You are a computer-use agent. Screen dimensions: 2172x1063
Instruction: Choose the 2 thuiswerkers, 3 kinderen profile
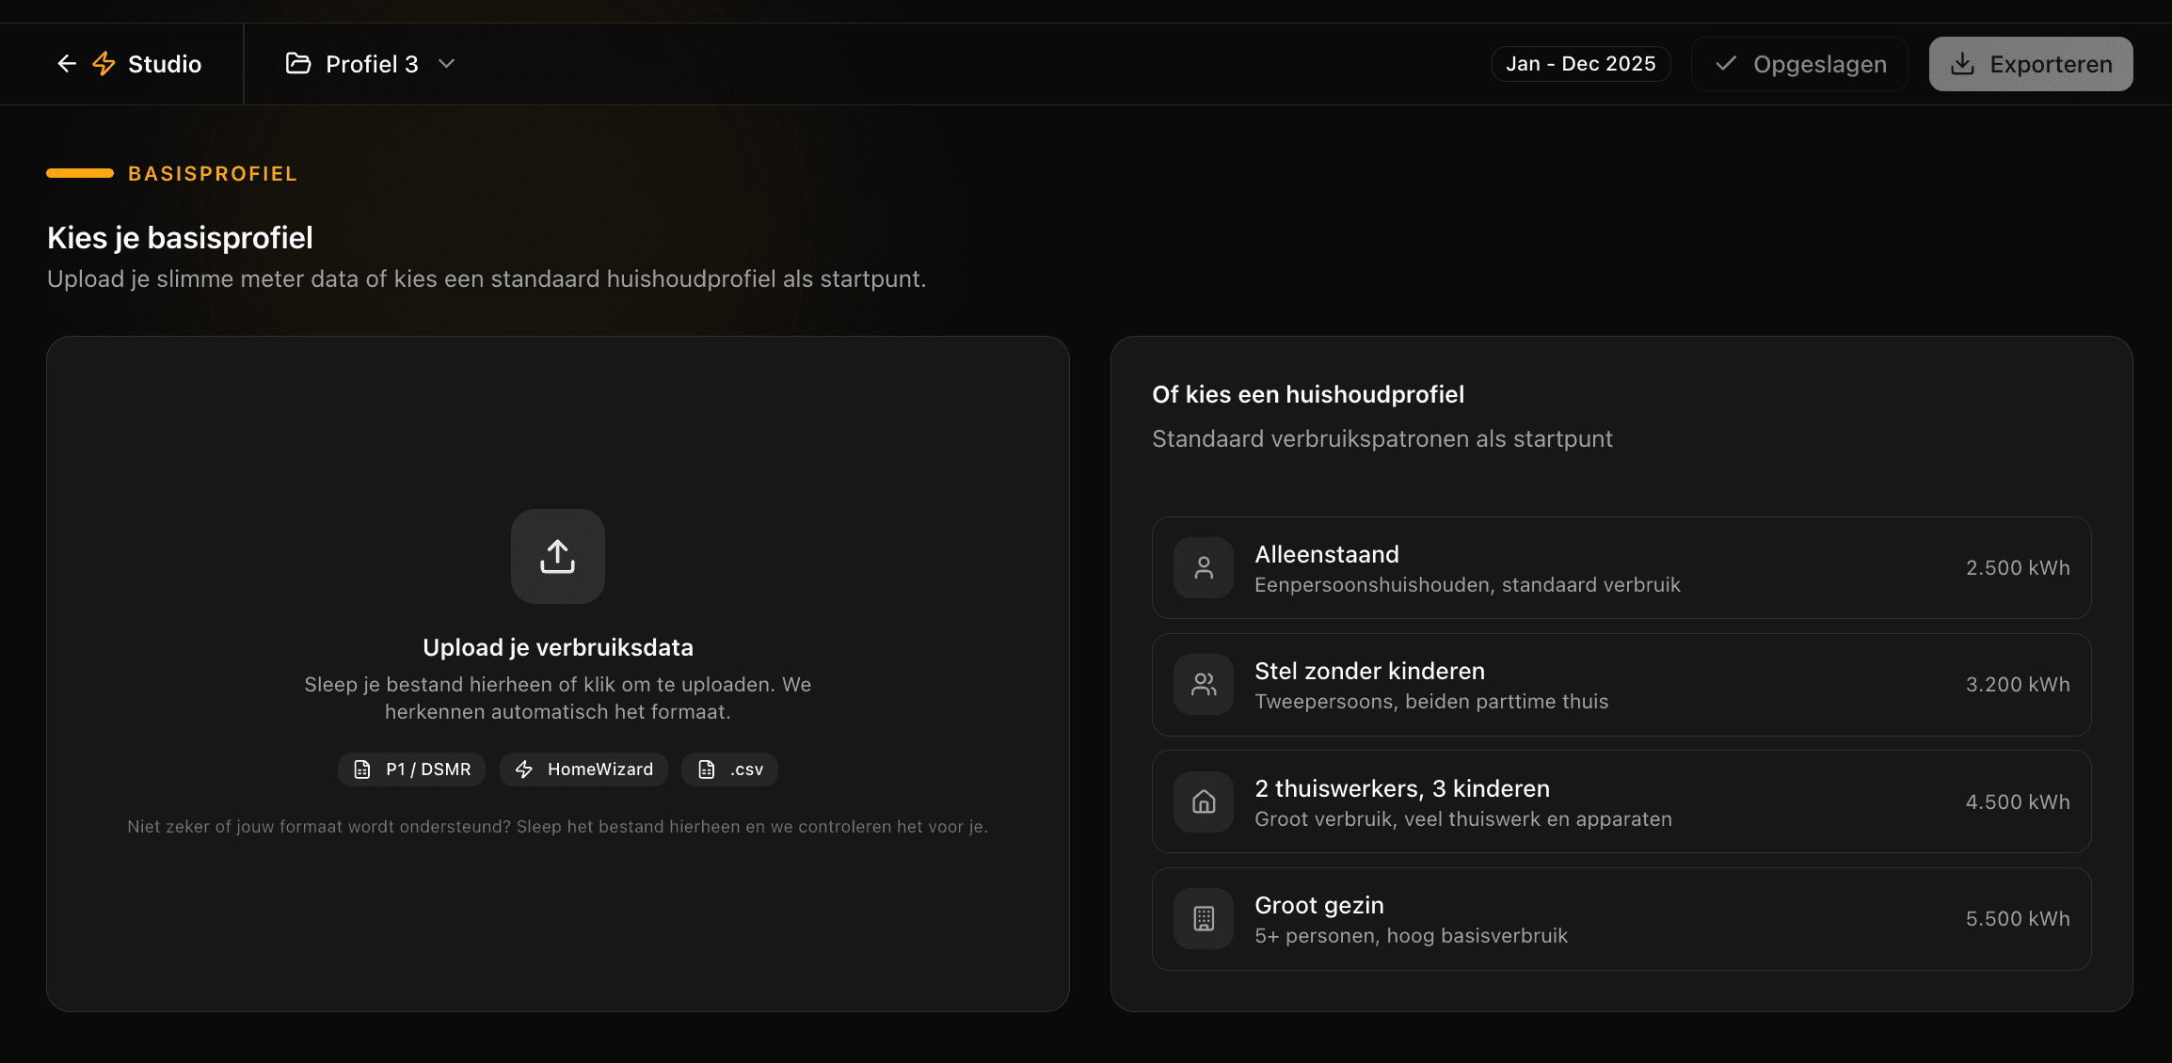coord(1619,801)
